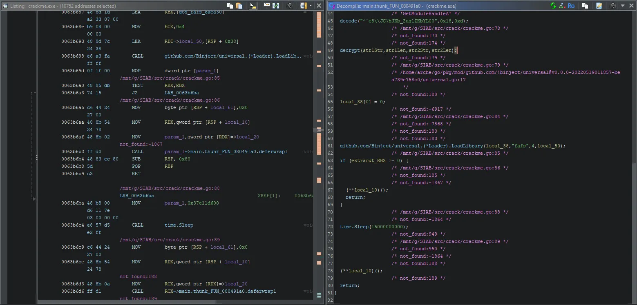Click the Paste icon in Listing toolbar
This screenshot has height=305, width=637.
[x=239, y=6]
